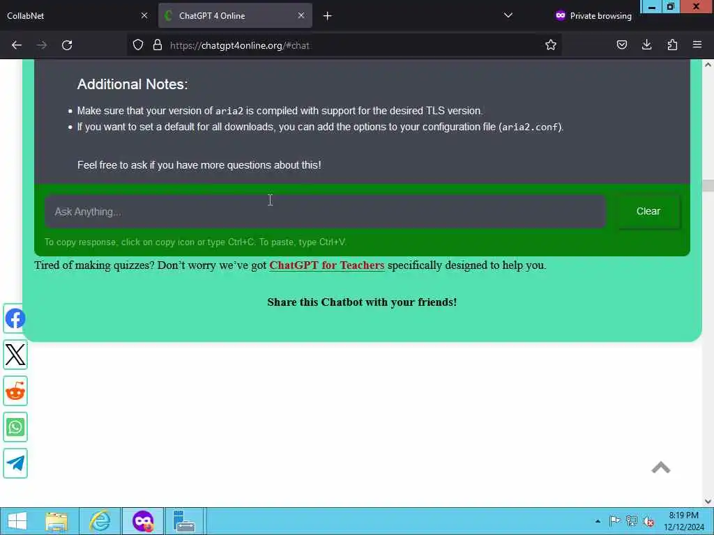Screen dimensions: 714x535
Task: Click page scrollbar up arrow
Action: tap(708, 65)
